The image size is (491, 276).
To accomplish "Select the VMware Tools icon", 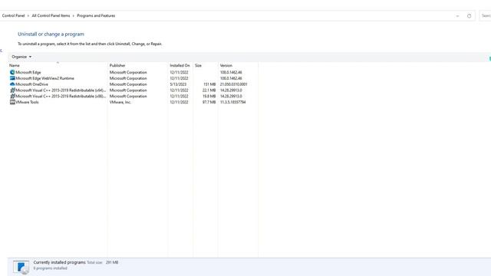I will pyautogui.click(x=12, y=102).
